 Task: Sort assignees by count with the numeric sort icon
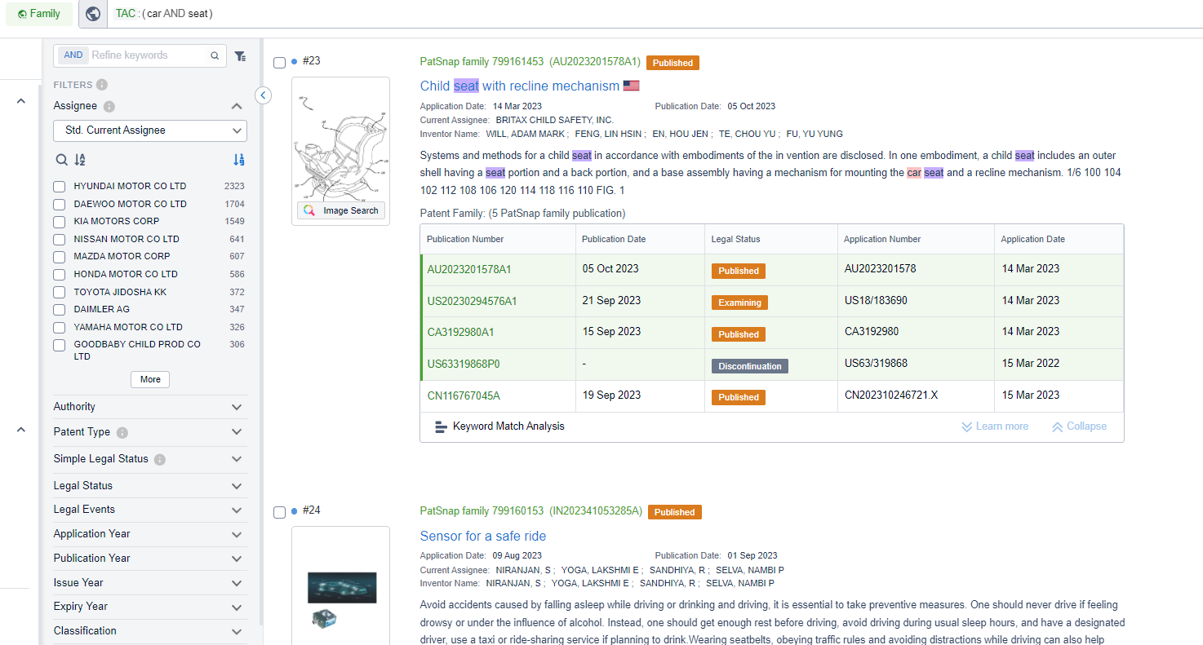tap(238, 160)
